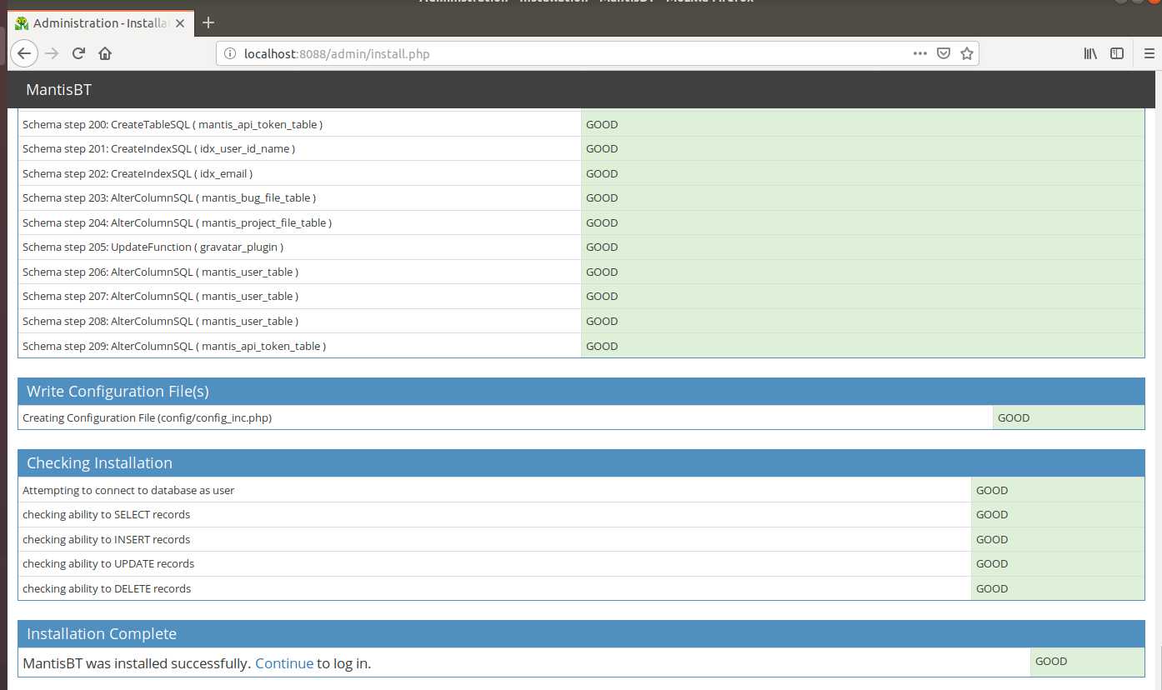
Task: Click the Installation Complete section header
Action: tap(581, 633)
